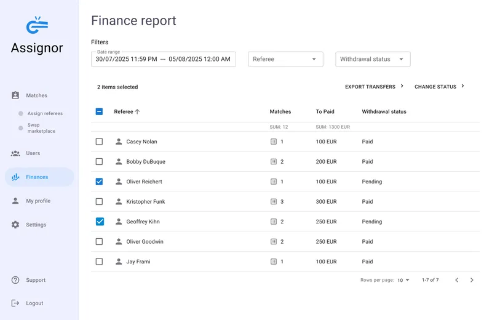Click the Logout exit icon
Viewport: 492px width, 320px height.
(15, 303)
